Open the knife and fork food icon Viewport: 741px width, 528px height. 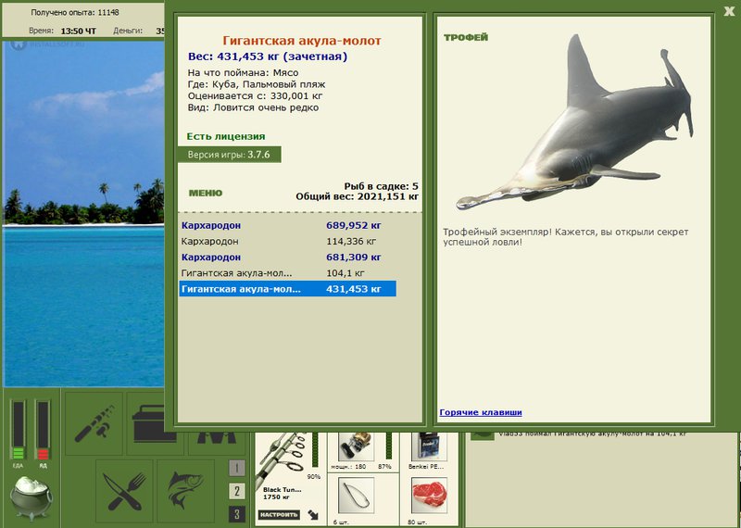[124, 491]
